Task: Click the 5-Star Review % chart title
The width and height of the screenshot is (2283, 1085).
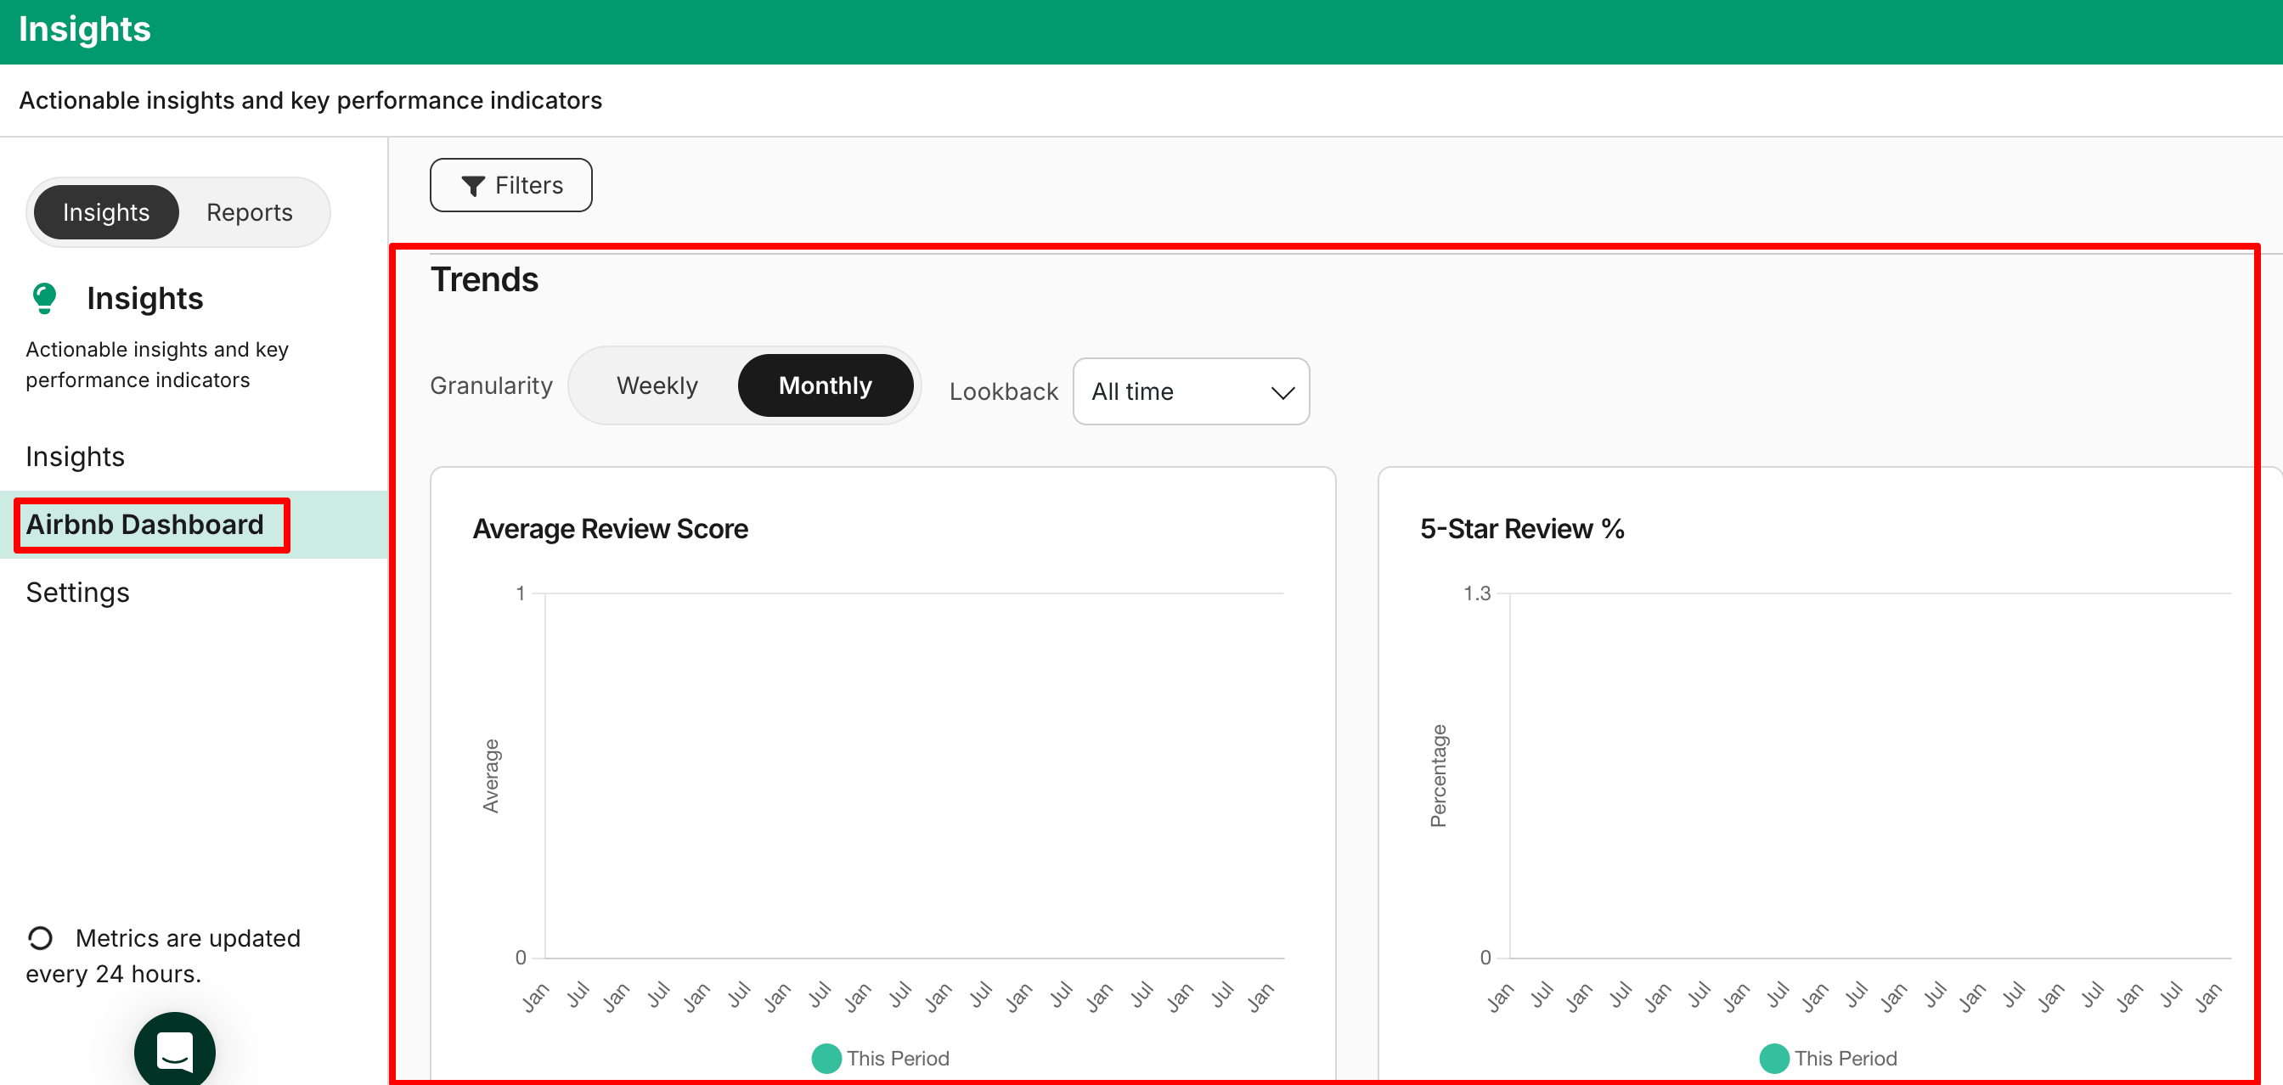Action: [x=1522, y=529]
